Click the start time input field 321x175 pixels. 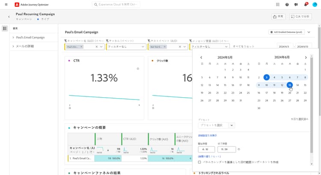pyautogui.click(x=206, y=149)
